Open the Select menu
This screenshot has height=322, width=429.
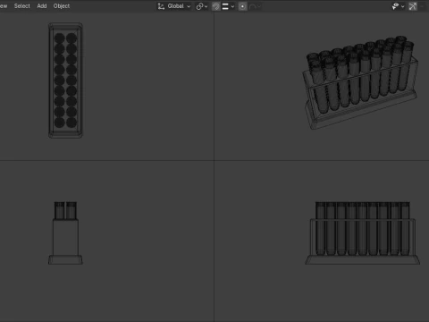[x=22, y=6]
